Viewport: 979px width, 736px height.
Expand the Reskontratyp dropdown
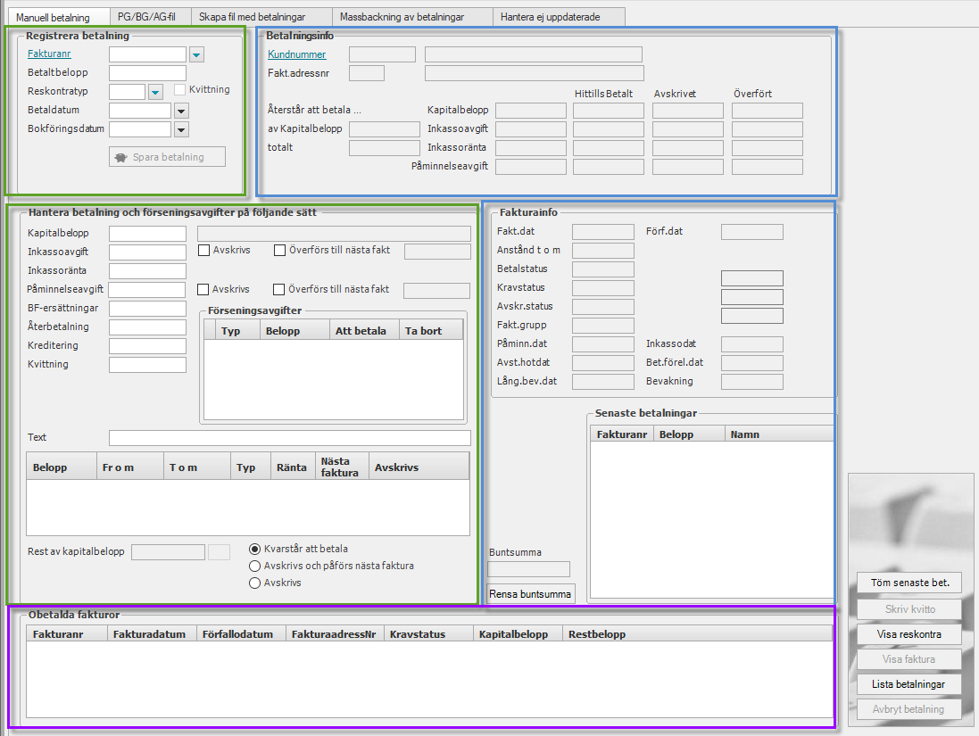pyautogui.click(x=155, y=93)
